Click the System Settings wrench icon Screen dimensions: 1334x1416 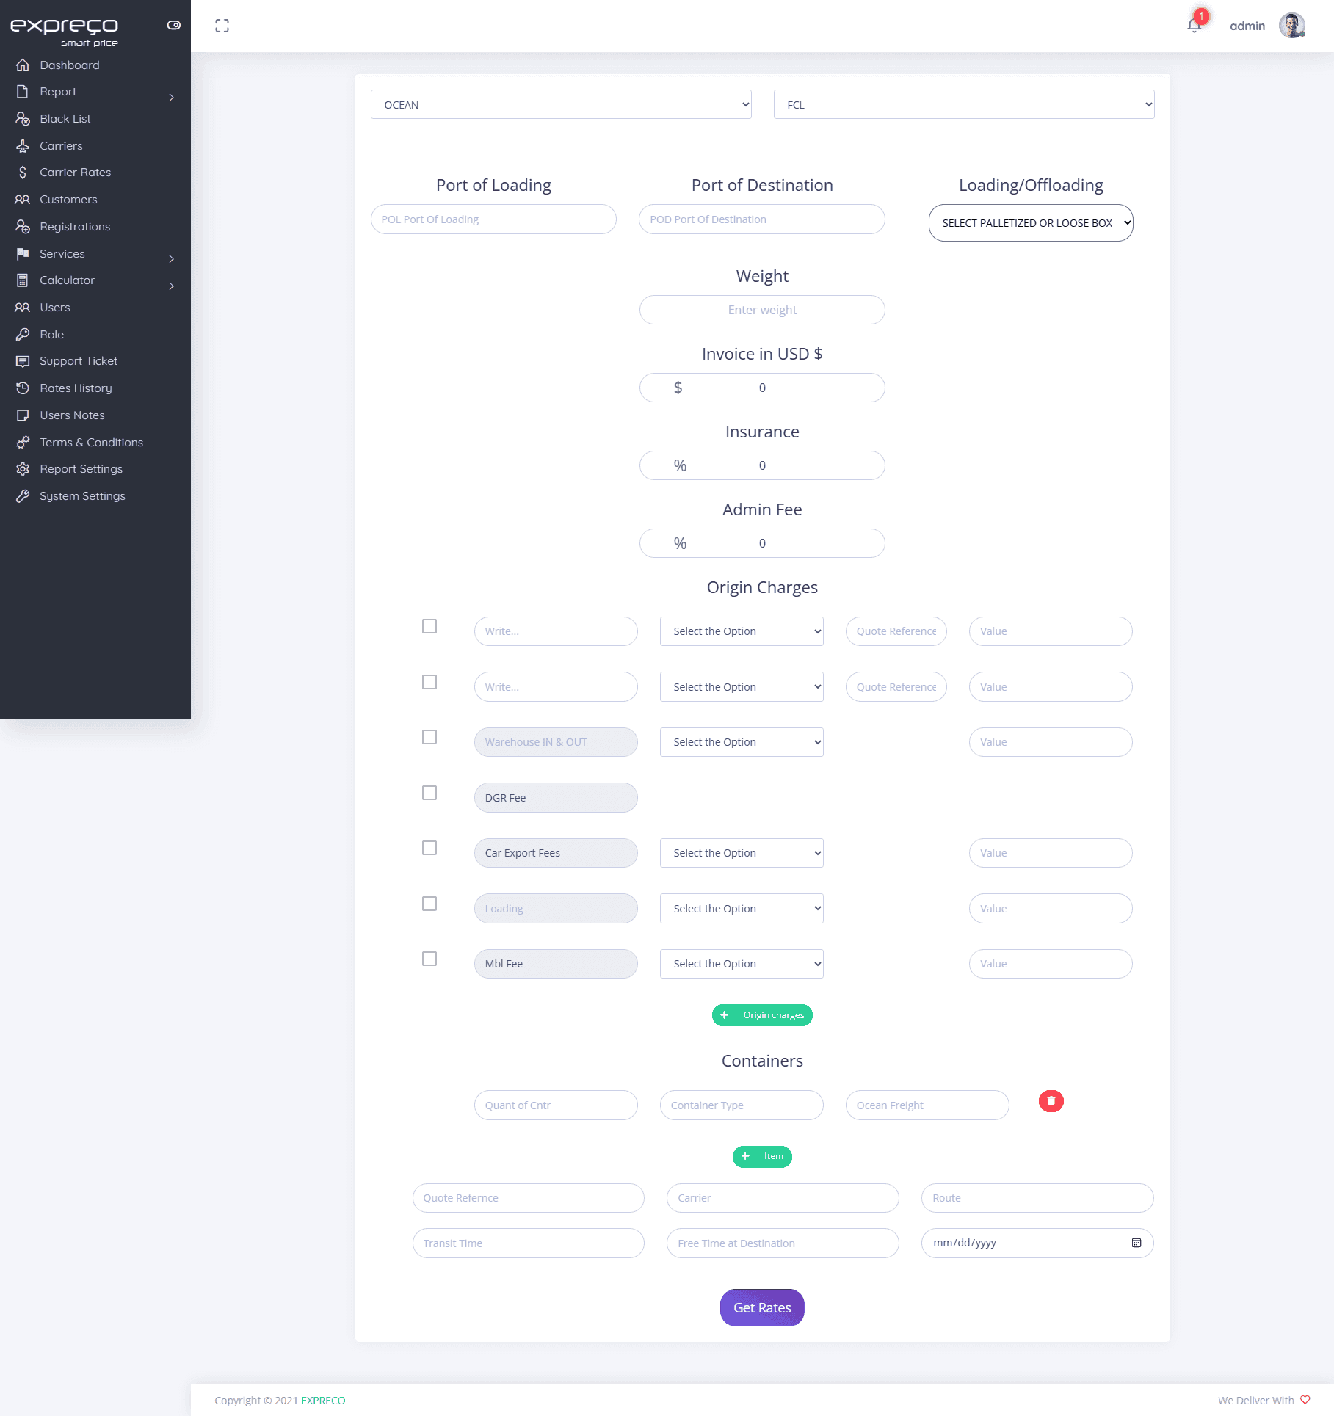point(23,496)
